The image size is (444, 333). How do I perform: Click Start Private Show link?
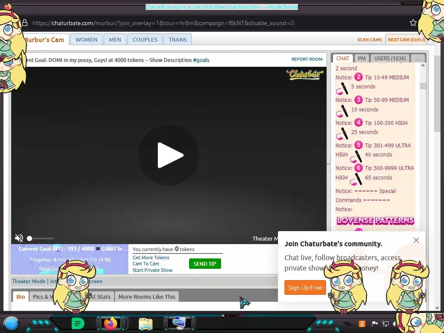pos(152,270)
